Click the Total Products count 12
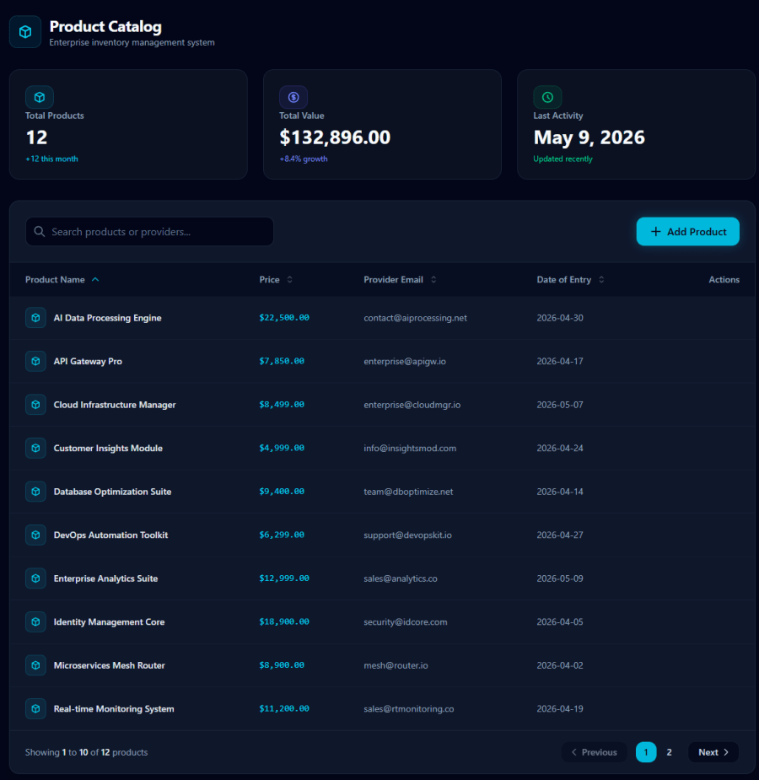Viewport: 759px width, 780px height. tap(36, 137)
